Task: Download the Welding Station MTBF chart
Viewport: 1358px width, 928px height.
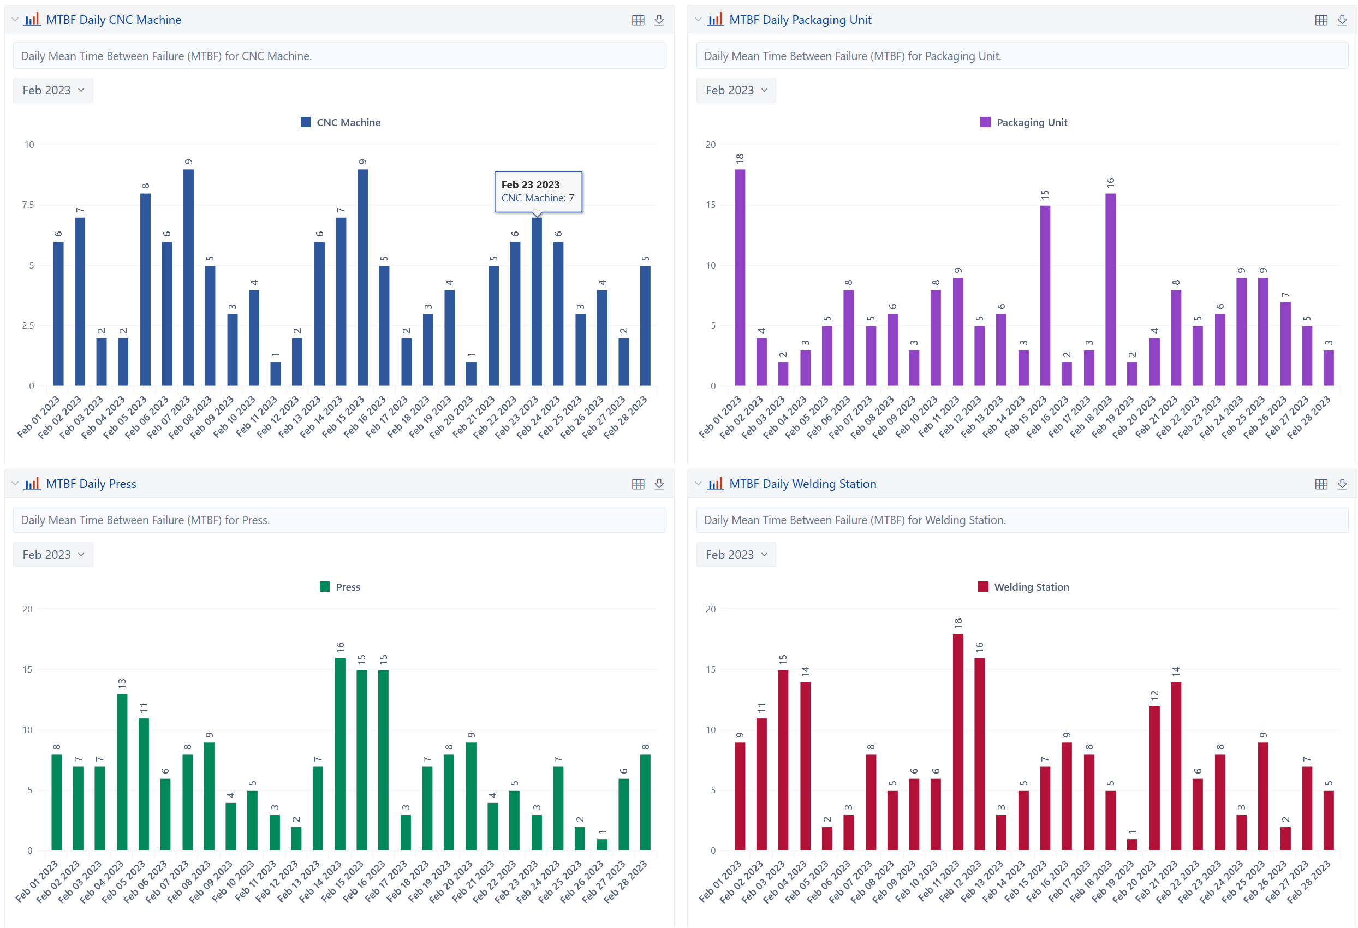Action: click(x=1342, y=484)
